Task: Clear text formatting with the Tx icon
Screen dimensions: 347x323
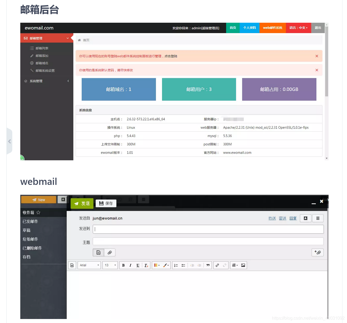Action: [x=146, y=265]
